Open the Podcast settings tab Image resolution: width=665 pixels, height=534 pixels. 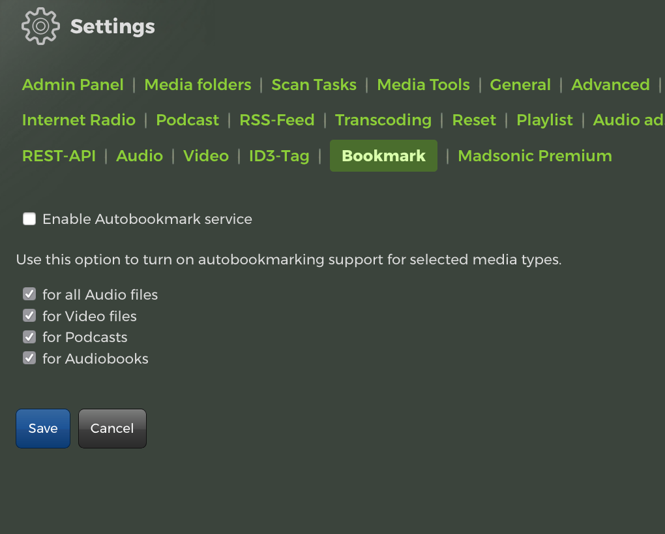coord(188,120)
